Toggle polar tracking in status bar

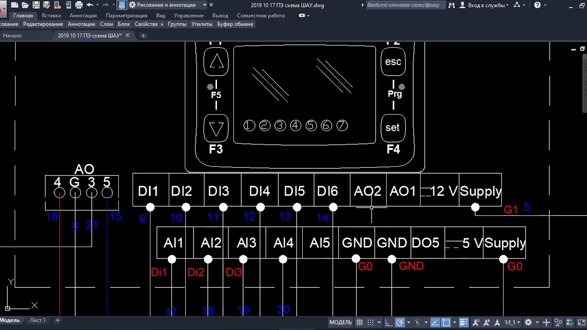400,322
